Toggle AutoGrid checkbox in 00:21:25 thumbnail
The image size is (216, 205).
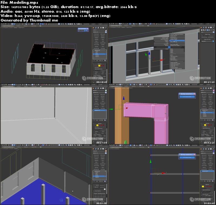pos(204,36)
